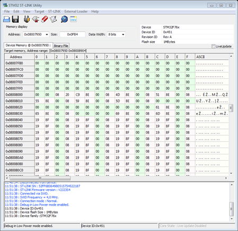Open the Help menu
This screenshot has height=231, width=238.
(95, 12)
